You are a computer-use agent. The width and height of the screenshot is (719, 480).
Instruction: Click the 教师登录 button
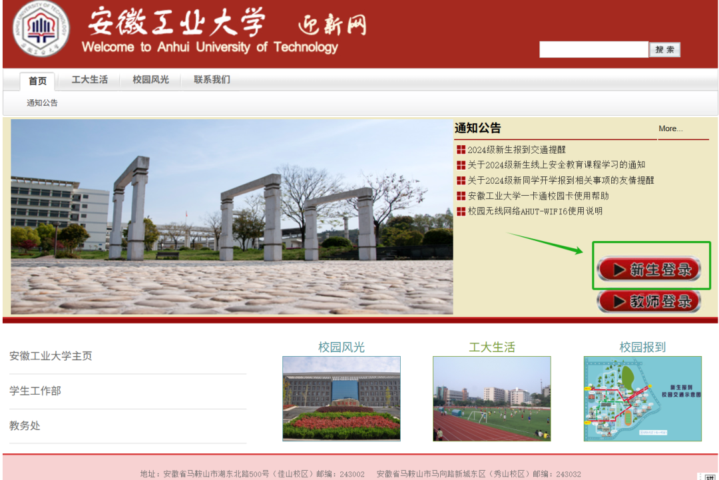pyautogui.click(x=649, y=301)
